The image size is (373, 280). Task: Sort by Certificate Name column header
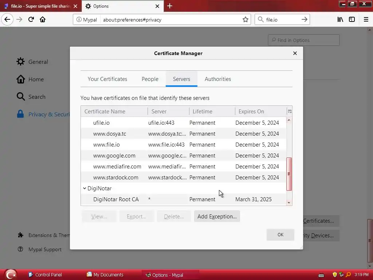coord(114,112)
